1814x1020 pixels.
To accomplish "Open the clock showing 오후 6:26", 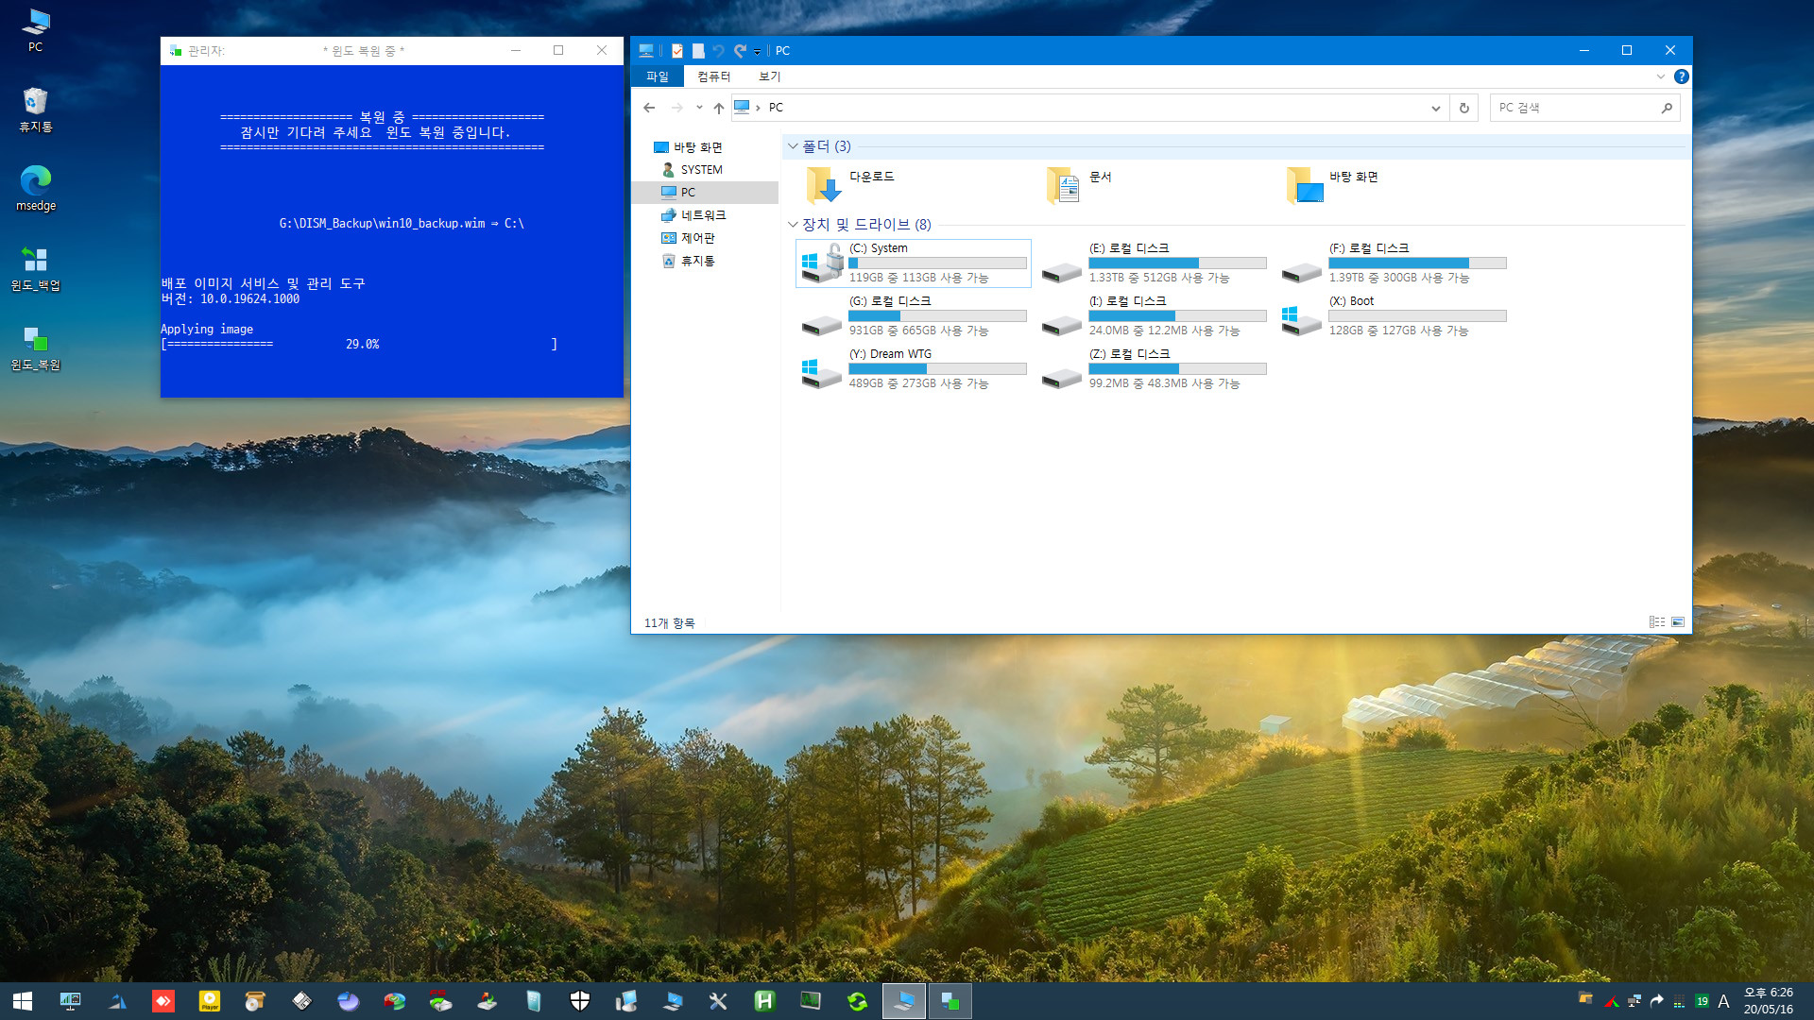I will pyautogui.click(x=1768, y=1001).
